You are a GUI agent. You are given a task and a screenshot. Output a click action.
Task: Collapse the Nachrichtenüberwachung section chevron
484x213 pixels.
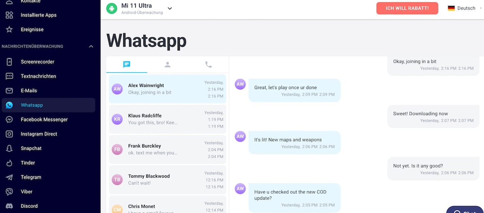pyautogui.click(x=91, y=47)
